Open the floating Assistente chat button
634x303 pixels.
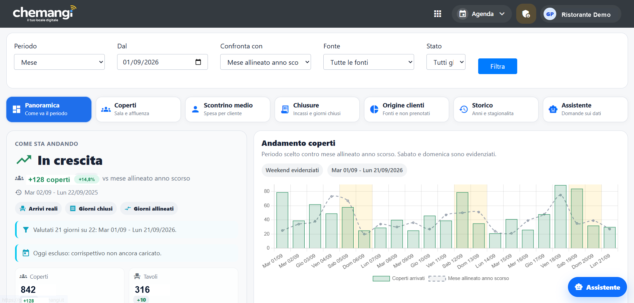click(x=597, y=287)
